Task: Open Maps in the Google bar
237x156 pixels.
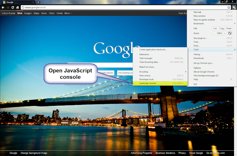Action: 37,13
